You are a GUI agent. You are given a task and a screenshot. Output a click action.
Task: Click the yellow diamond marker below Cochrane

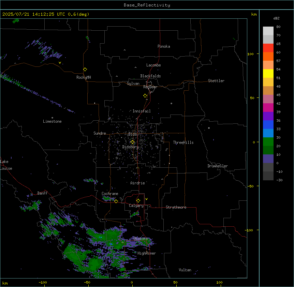click(x=116, y=201)
